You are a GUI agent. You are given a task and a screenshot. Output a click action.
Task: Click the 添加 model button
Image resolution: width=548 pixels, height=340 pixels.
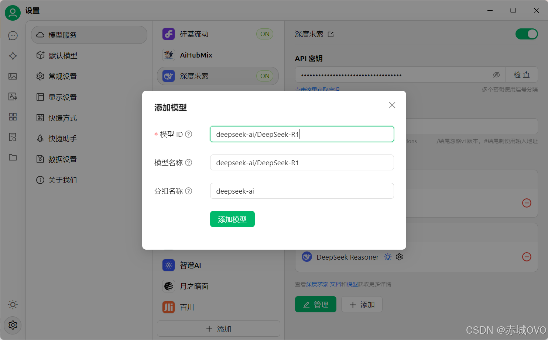362,304
